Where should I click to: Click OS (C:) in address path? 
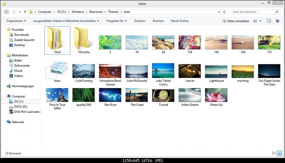point(61,12)
